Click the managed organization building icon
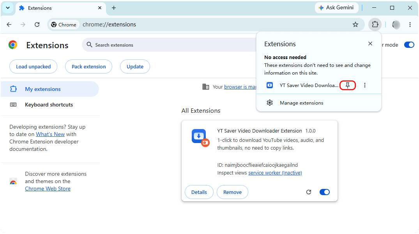The width and height of the screenshot is (419, 234). 205,87
